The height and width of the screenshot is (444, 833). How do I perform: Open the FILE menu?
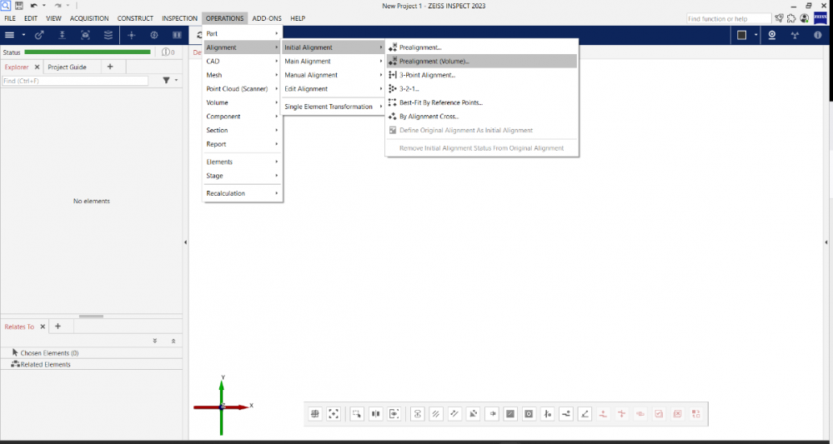(9, 18)
